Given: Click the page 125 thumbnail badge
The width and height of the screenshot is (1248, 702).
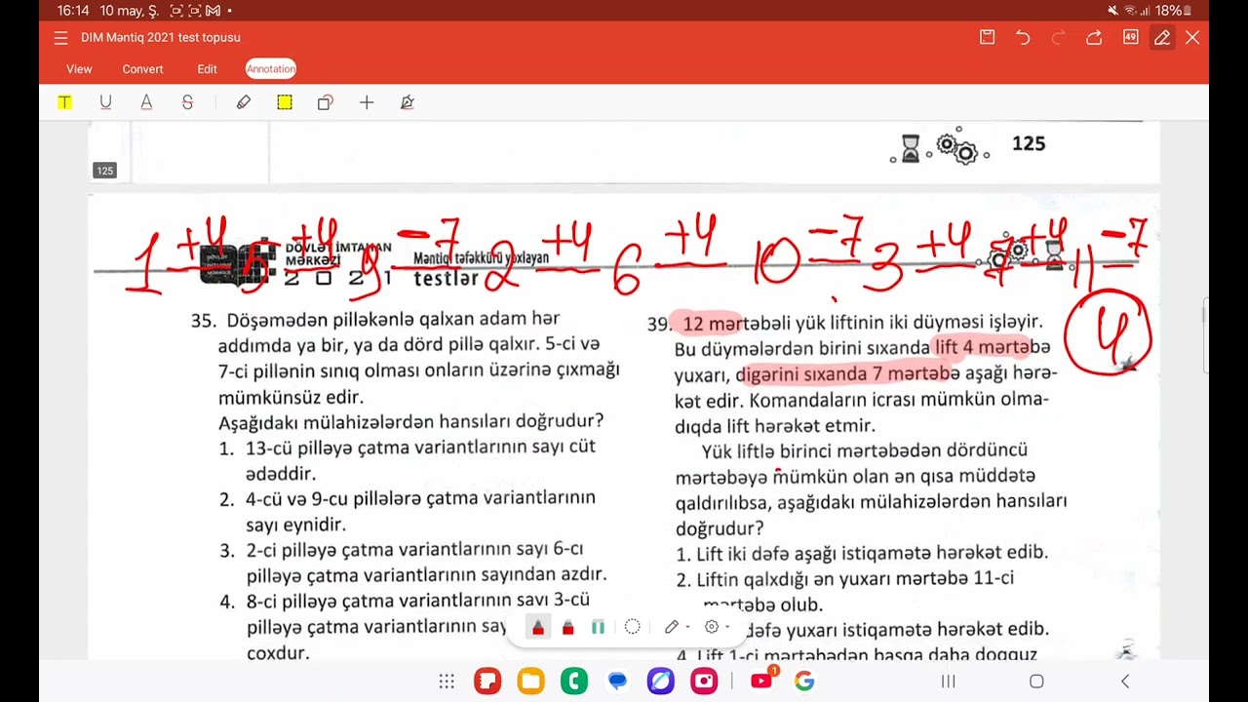Looking at the screenshot, I should (x=104, y=171).
